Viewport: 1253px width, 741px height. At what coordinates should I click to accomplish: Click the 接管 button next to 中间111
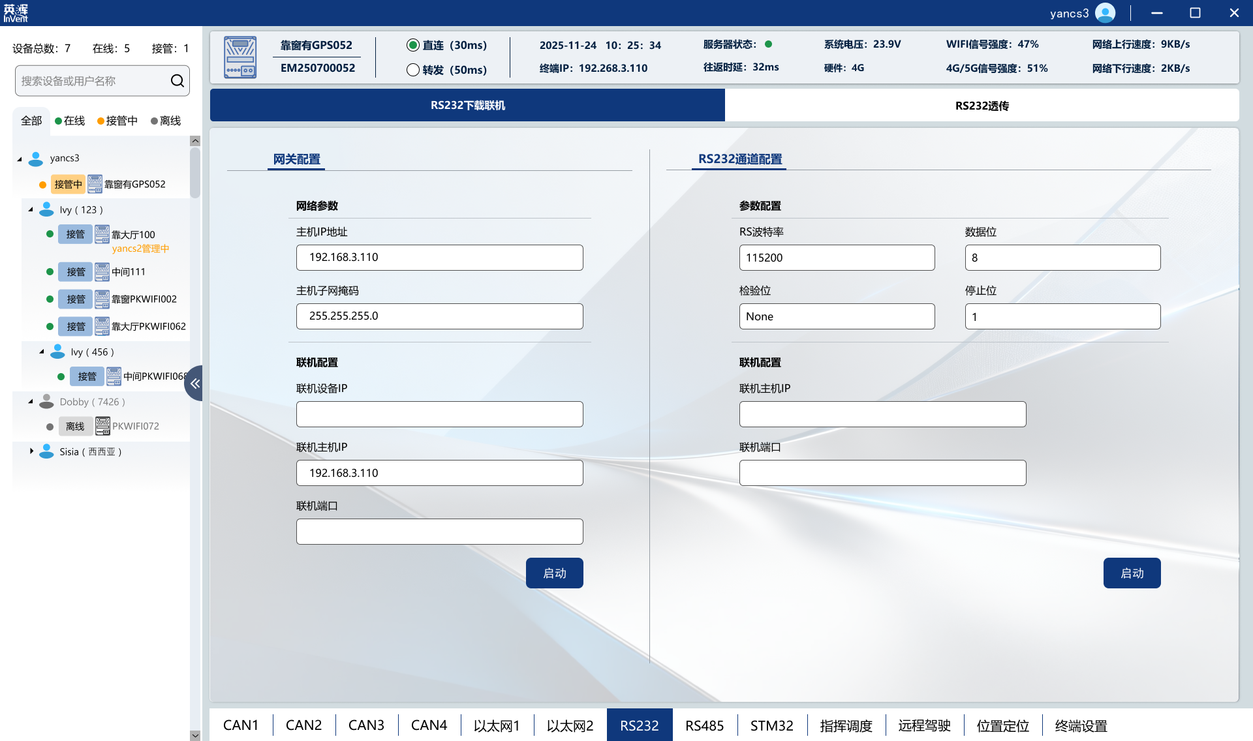[75, 271]
